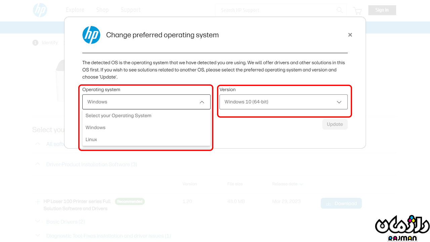Viewport: 430px width, 242px height.
Task: Click the Mar 29, 2023 release date
Action: 286,201
